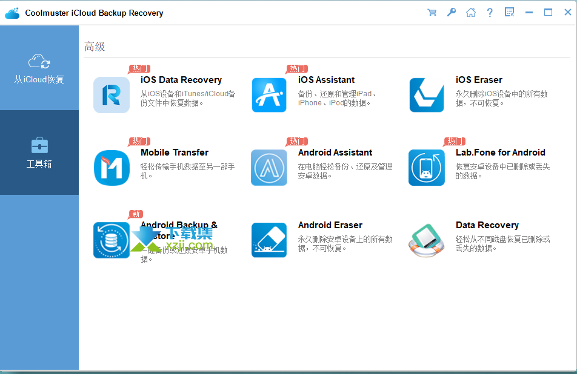Click the 热门 badge above Lab.Fone for Android
The width and height of the screenshot is (577, 374).
pos(455,141)
